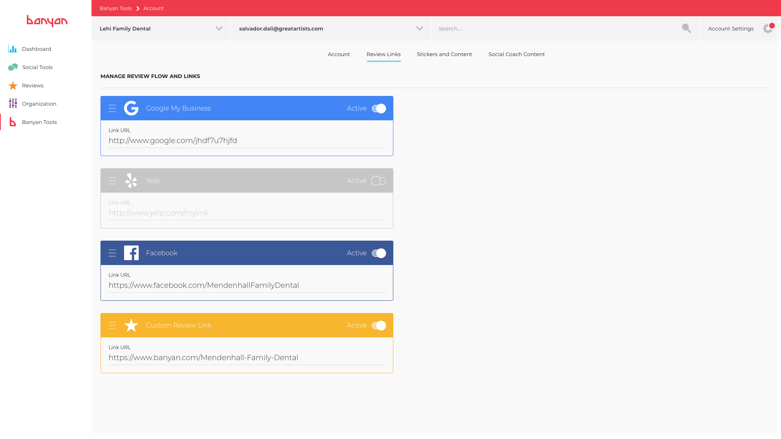Screen dimensions: 781x439
Task: Open Account Settings gear icon
Action: pyautogui.click(x=768, y=28)
